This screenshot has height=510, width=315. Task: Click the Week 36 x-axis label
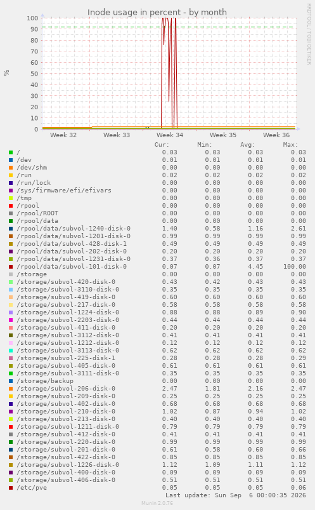(276, 135)
